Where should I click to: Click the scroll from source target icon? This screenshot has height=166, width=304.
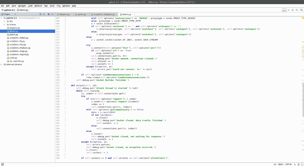pyautogui.click(x=40, y=14)
